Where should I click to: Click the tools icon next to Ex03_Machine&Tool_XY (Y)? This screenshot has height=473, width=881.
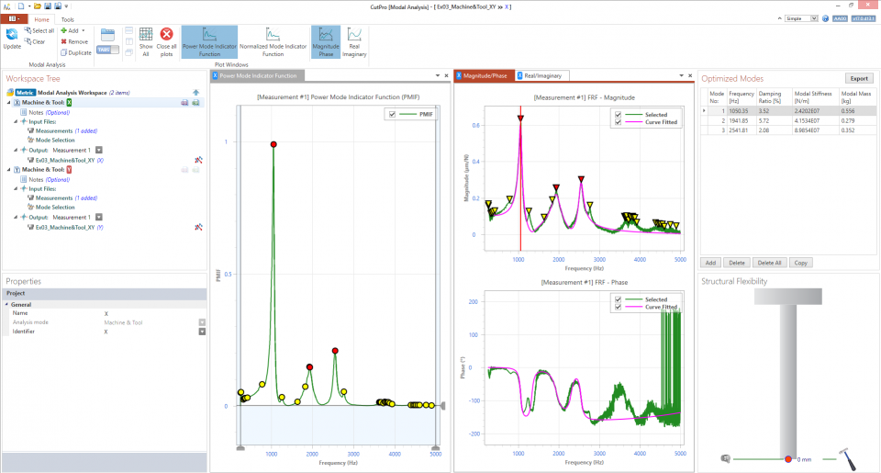198,227
